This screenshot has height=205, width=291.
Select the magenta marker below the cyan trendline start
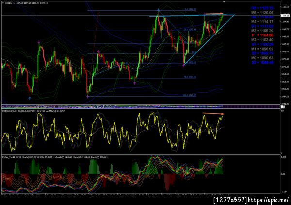[184, 65]
